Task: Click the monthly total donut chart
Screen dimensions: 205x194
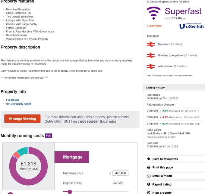Action: (28, 166)
